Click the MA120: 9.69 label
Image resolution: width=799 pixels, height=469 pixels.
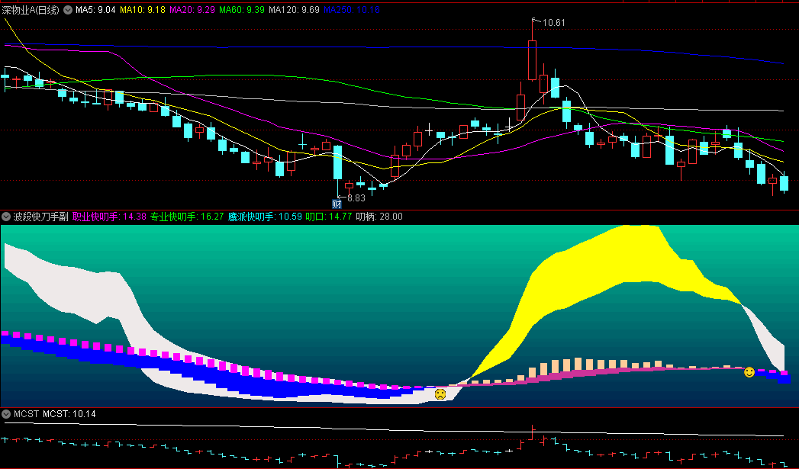click(x=294, y=10)
